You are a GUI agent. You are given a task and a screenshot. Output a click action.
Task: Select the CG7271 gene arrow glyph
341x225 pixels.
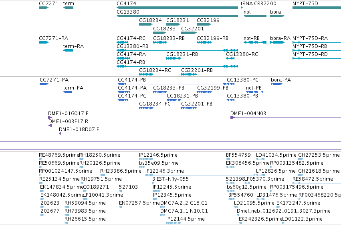pyautogui.click(x=44, y=8)
